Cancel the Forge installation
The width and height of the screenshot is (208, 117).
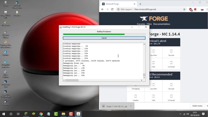tap(104, 38)
